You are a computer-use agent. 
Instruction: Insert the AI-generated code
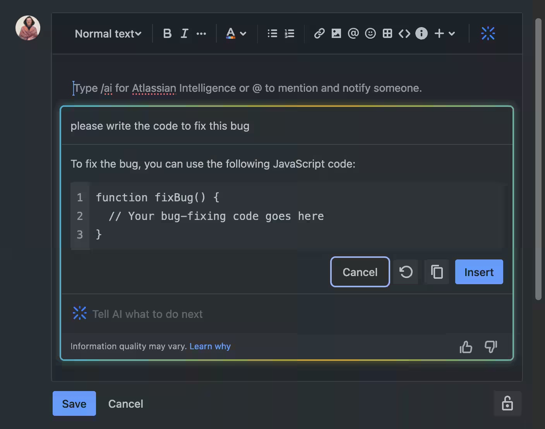coord(479,272)
